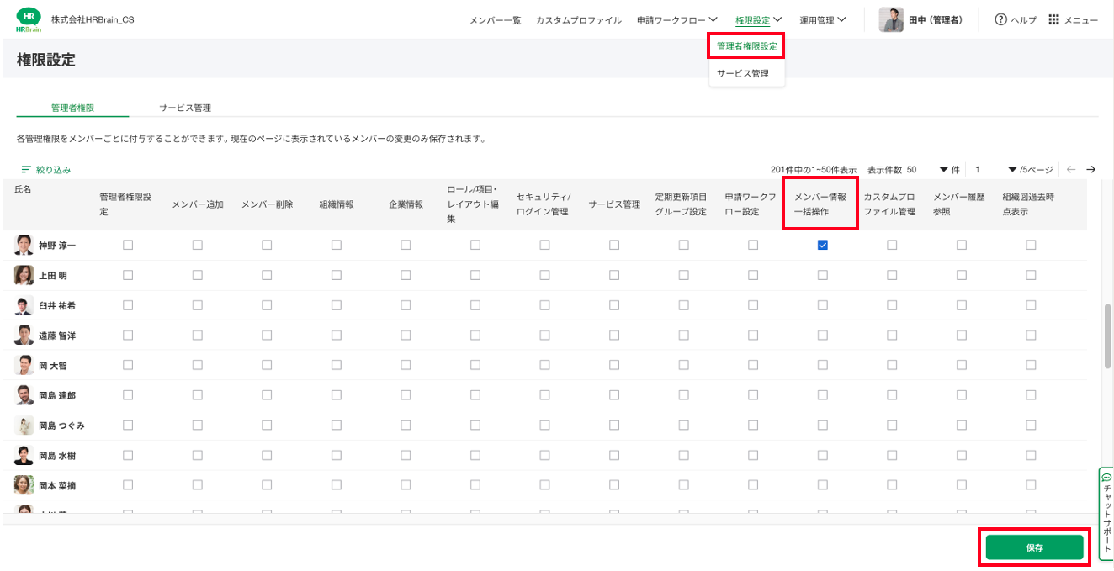Click 臼井 祐希 avatar
The image size is (1114, 571).
pos(24,305)
